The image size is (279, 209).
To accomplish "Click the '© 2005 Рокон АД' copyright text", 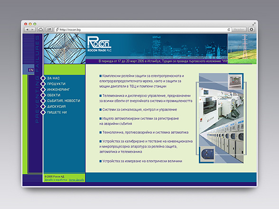I will click(55, 177).
